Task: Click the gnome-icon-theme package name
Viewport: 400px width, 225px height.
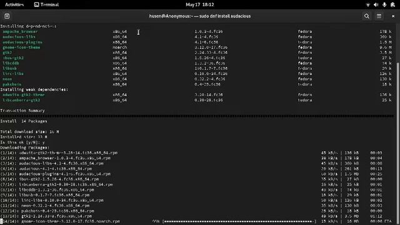Action: 21,47
